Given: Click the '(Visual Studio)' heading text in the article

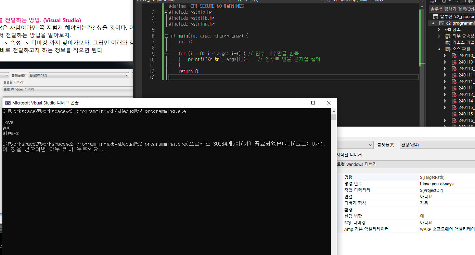Looking at the screenshot, I should click(x=62, y=20).
